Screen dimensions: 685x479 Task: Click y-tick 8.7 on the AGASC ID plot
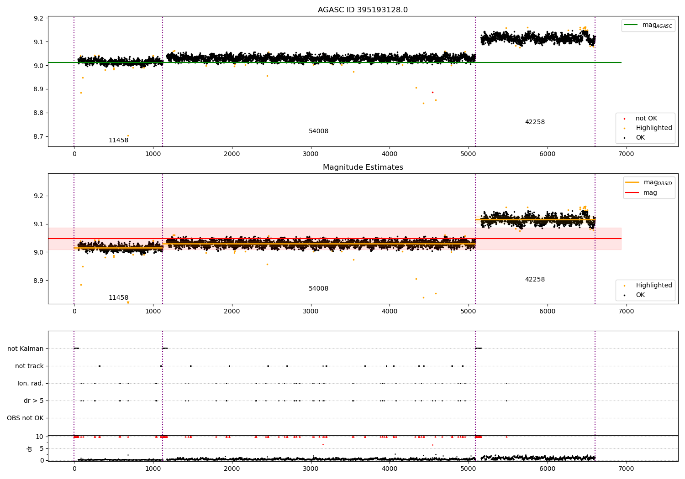tap(38, 137)
